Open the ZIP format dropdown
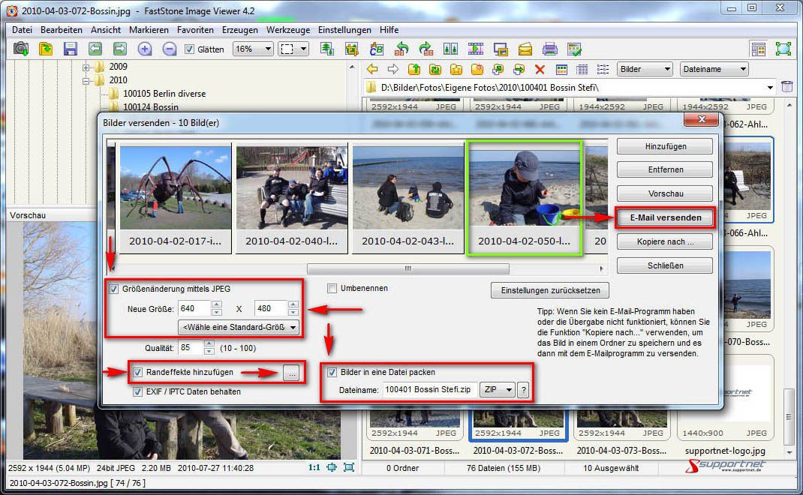803x495 pixels. 497,390
